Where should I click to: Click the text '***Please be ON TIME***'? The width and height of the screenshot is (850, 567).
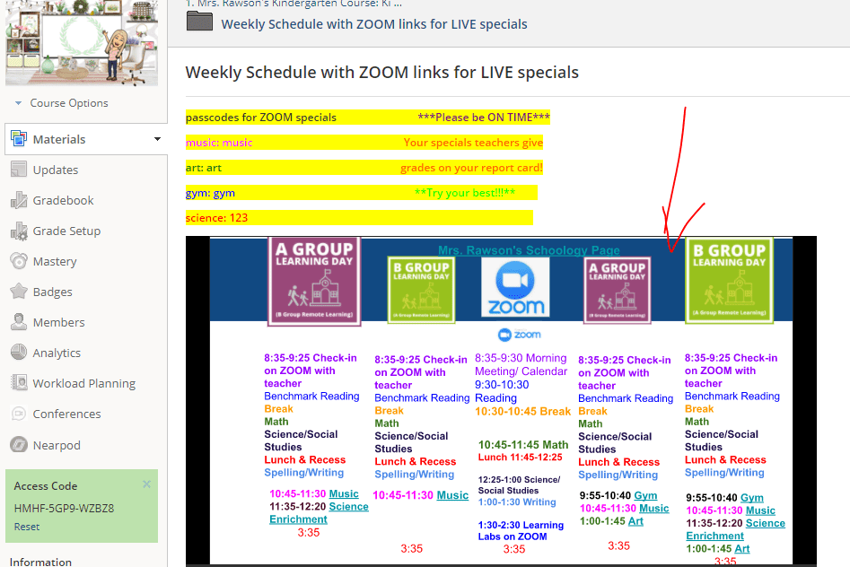(484, 118)
